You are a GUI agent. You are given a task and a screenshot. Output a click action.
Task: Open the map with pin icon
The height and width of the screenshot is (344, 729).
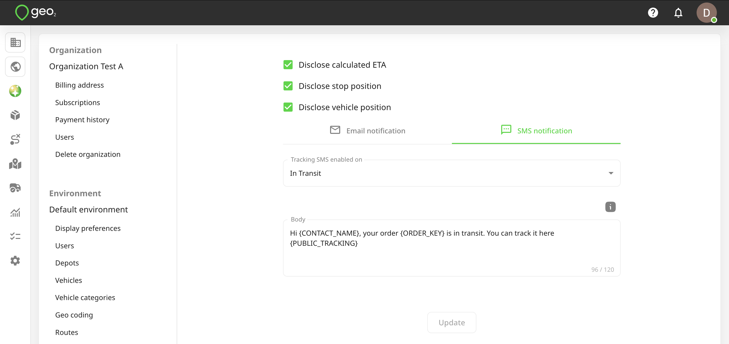tap(15, 164)
